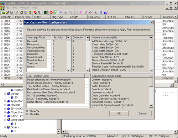Open the Help menu
Screen dimensions: 178x138
[35, 8]
